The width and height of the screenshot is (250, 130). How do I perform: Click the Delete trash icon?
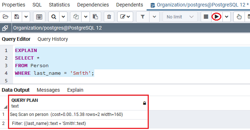[109, 17]
